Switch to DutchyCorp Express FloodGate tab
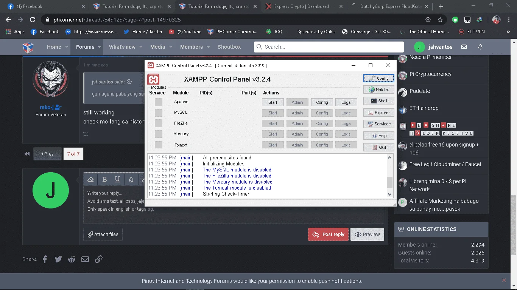Image resolution: width=517 pixels, height=290 pixels. pyautogui.click(x=390, y=6)
